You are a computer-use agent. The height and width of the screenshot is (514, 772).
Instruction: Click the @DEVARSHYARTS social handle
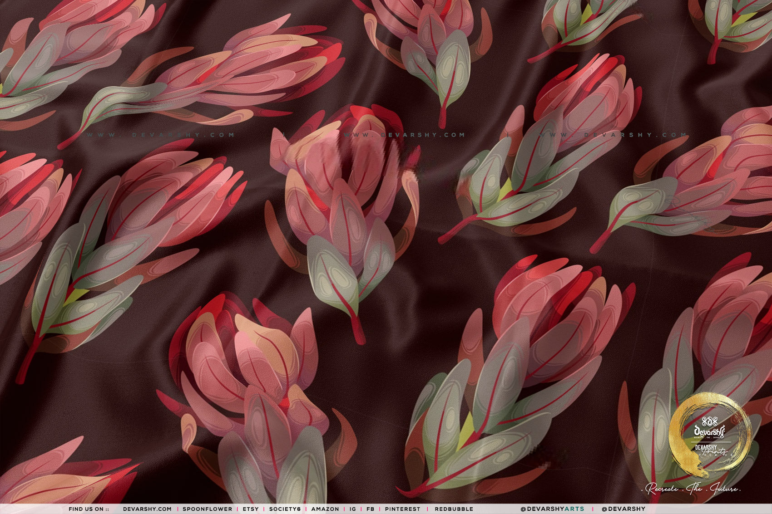(552, 509)
